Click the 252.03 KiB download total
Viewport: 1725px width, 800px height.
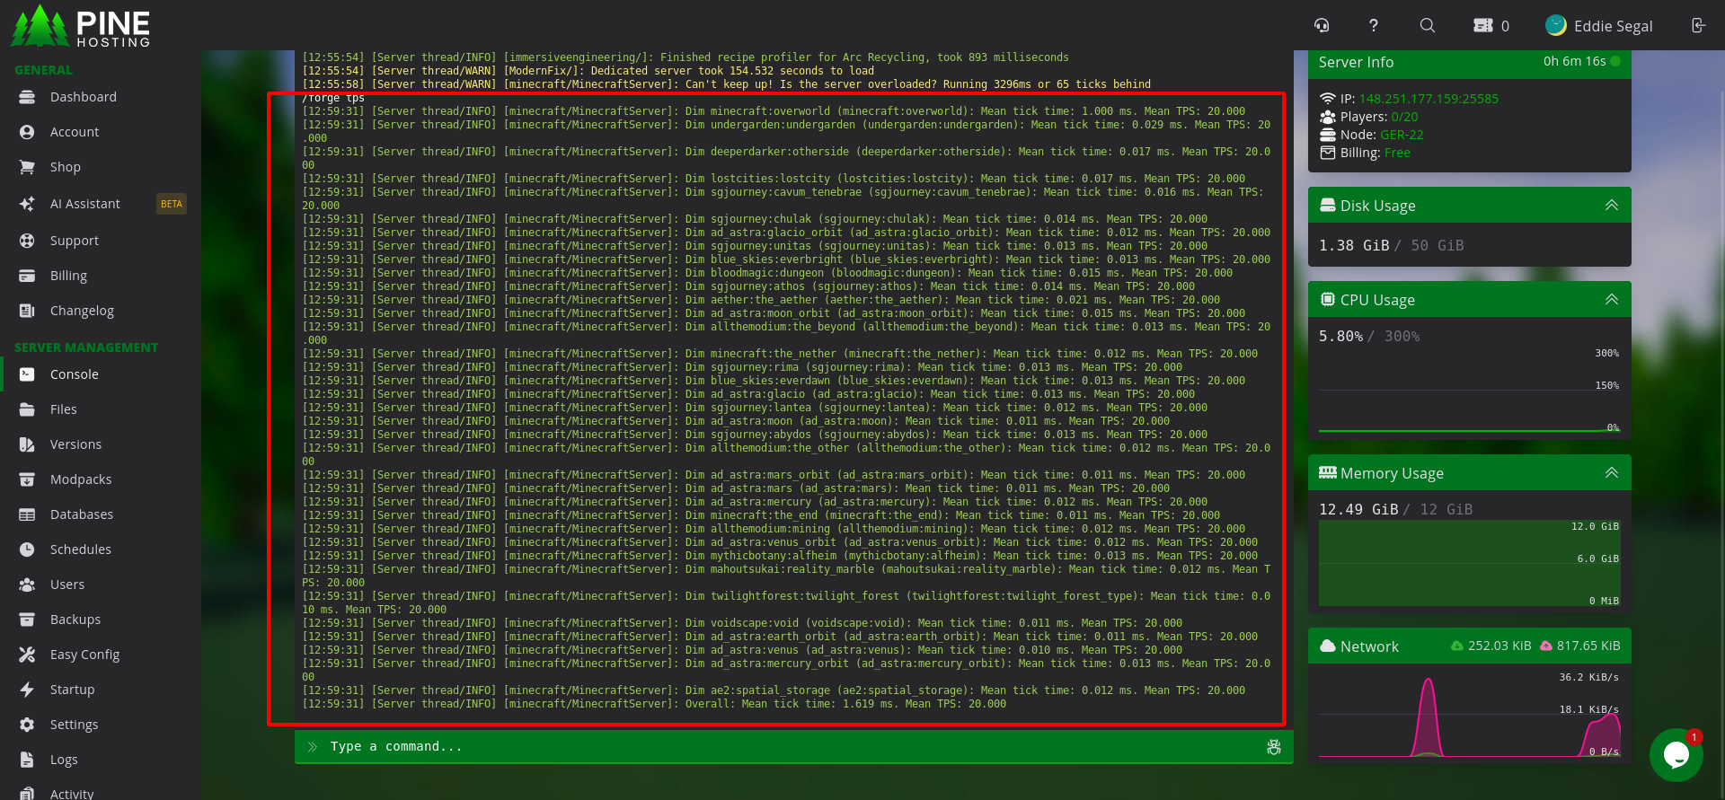(x=1499, y=646)
